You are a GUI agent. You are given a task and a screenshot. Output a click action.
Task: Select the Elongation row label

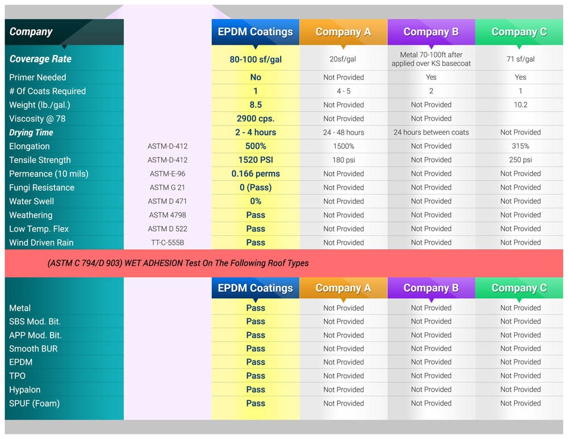[x=30, y=147]
